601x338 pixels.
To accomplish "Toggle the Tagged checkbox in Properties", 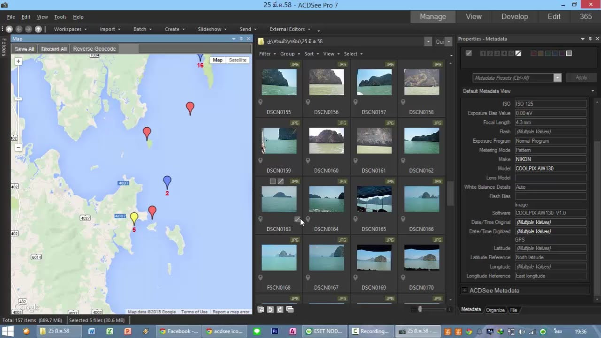I will (469, 54).
